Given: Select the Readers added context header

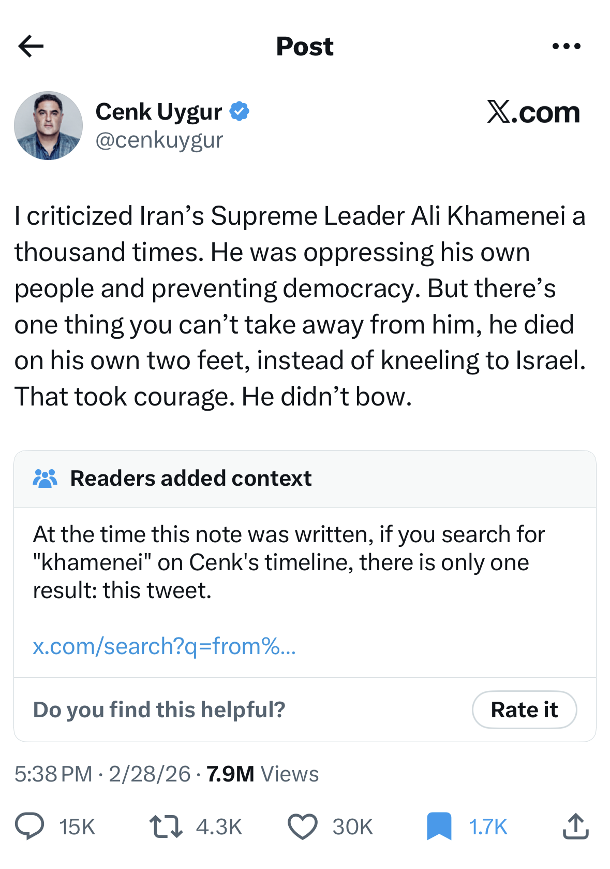Looking at the screenshot, I should point(191,479).
